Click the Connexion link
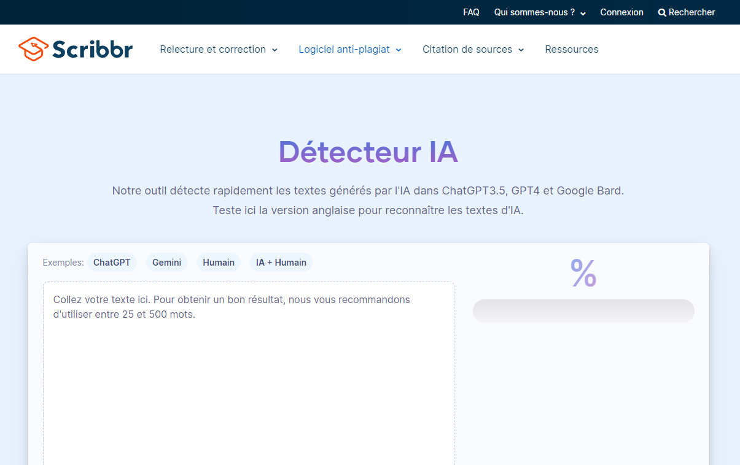The height and width of the screenshot is (465, 740). [x=621, y=12]
